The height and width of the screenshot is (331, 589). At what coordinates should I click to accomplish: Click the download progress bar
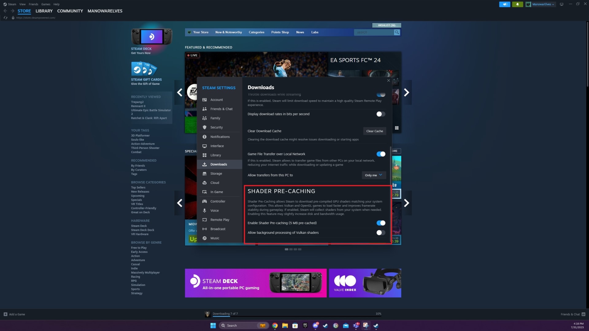tap(297, 317)
